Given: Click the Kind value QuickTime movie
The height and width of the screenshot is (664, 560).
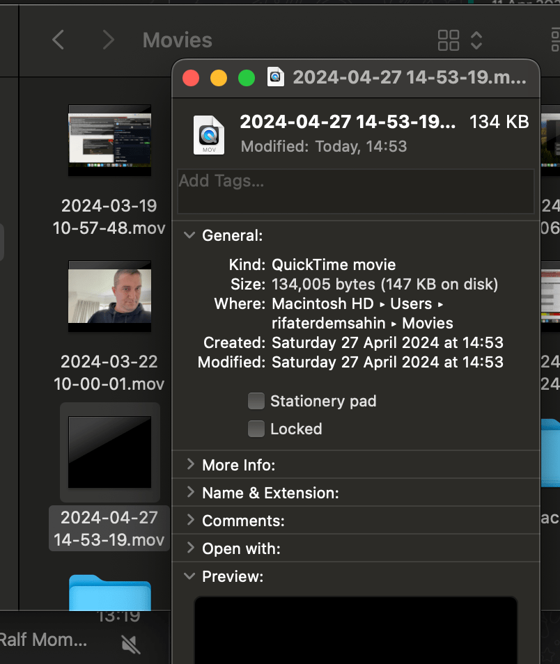Looking at the screenshot, I should [334, 264].
